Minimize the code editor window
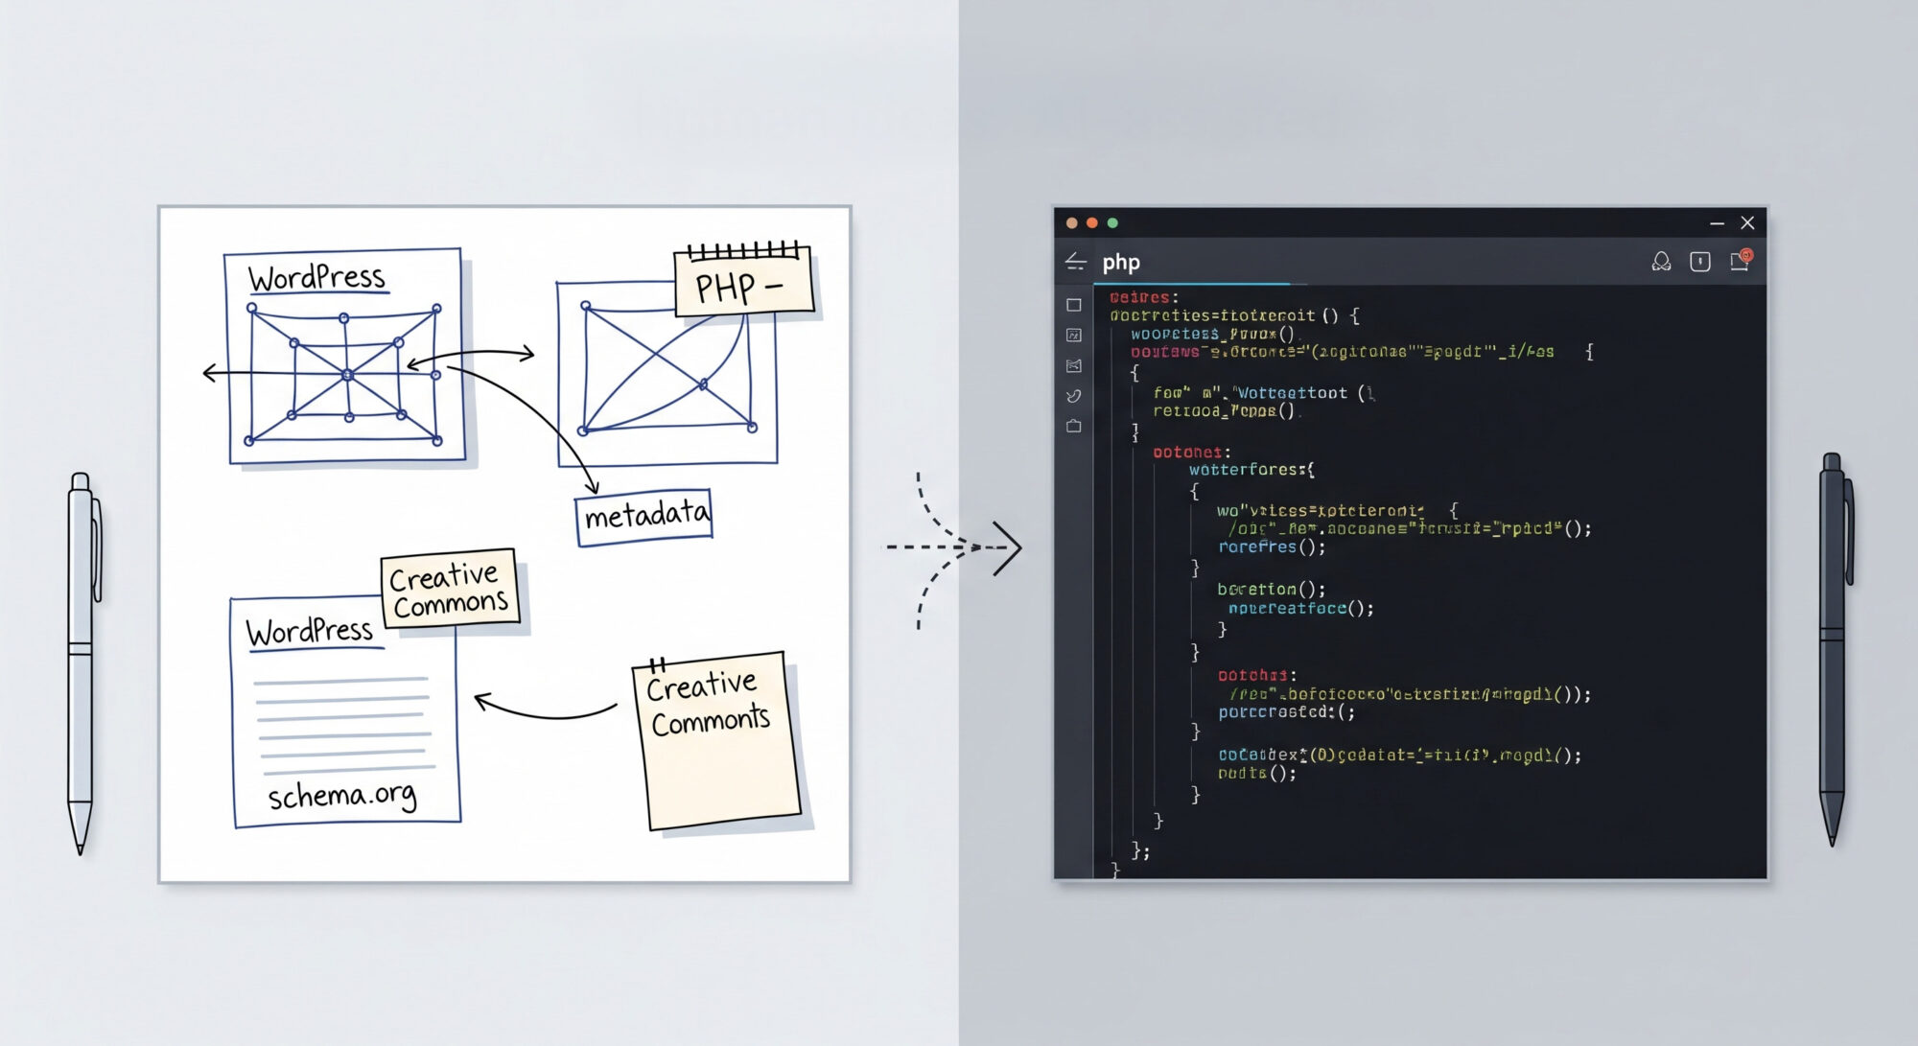This screenshot has height=1046, width=1918. pos(1717,223)
